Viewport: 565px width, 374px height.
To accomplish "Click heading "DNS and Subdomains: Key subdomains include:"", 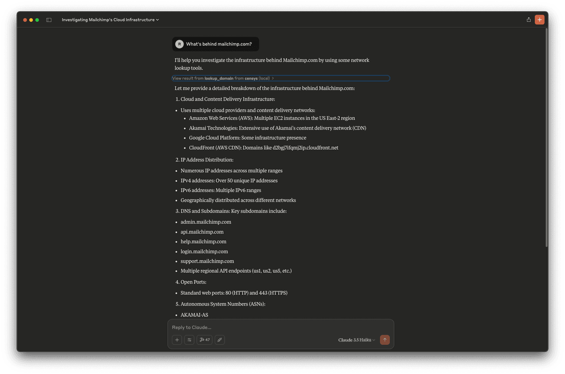I will coord(234,211).
